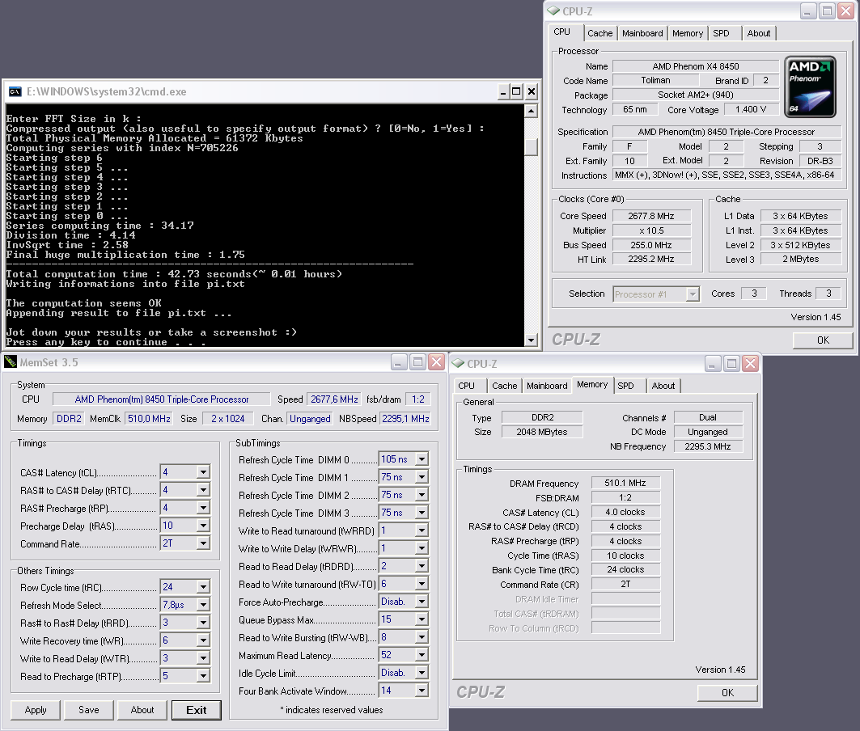This screenshot has height=731, width=860.
Task: Switch to Memory tab in top CPU-Z window
Action: (x=687, y=33)
